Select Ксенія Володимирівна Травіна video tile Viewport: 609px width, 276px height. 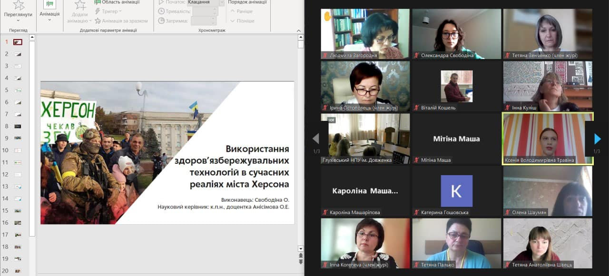coord(548,138)
